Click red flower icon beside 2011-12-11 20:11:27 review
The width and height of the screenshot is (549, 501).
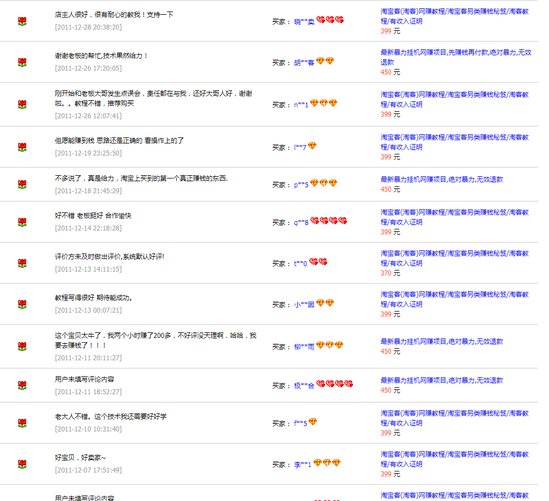tap(22, 347)
